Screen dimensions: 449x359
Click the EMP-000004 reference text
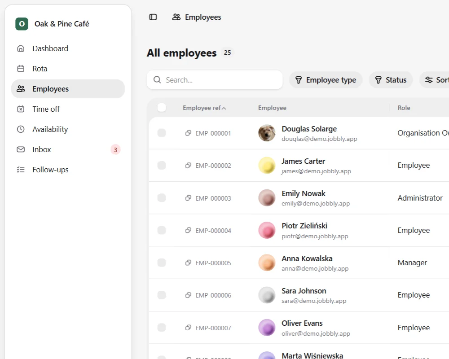pyautogui.click(x=213, y=231)
